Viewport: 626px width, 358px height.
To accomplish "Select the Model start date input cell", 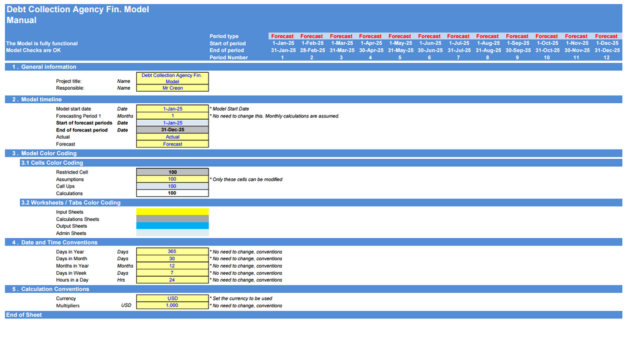I will 172,109.
